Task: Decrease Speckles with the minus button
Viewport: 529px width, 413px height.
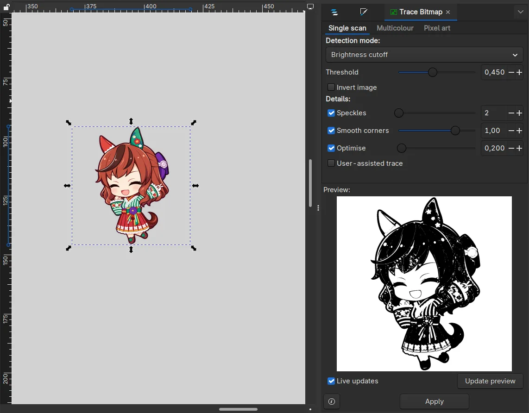Action: (511, 113)
